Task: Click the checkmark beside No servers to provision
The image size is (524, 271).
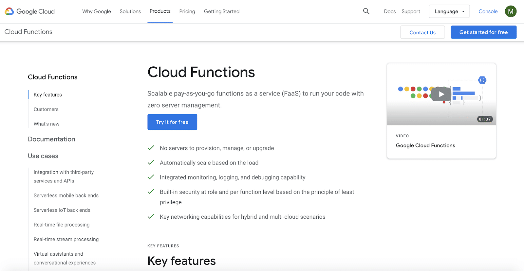Action: pos(151,148)
